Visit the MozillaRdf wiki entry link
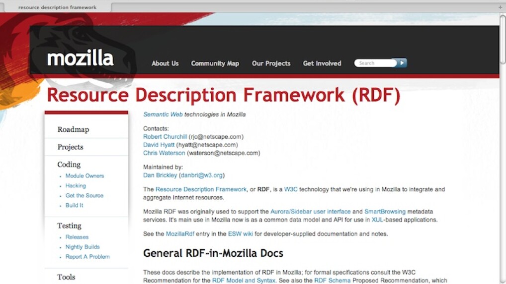 click(x=180, y=234)
